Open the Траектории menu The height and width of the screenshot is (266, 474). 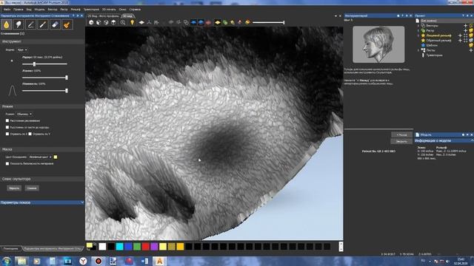click(91, 10)
